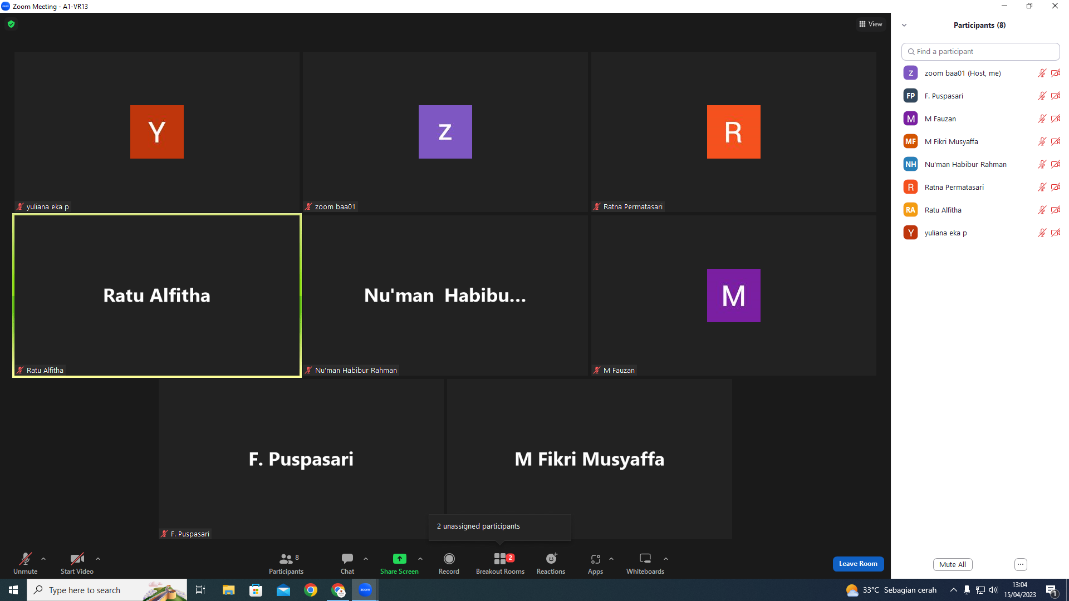Click video icon for Ratna Permatasari
This screenshot has width=1069, height=601.
click(1055, 187)
